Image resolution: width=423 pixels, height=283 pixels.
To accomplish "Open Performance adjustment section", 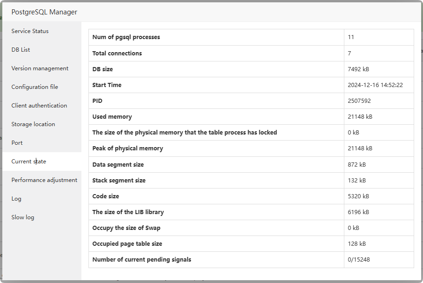I will [44, 180].
